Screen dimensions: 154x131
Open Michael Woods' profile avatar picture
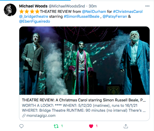(10, 10)
